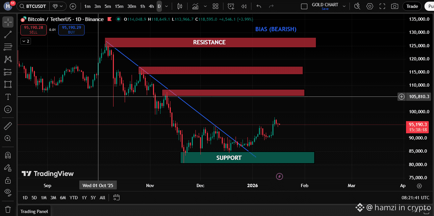Select the crosshair cursor tool

click(8, 22)
